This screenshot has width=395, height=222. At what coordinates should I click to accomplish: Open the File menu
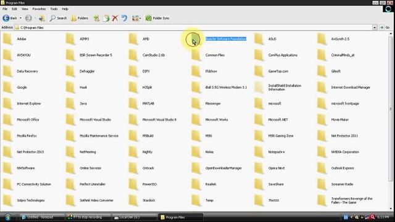pos(5,9)
